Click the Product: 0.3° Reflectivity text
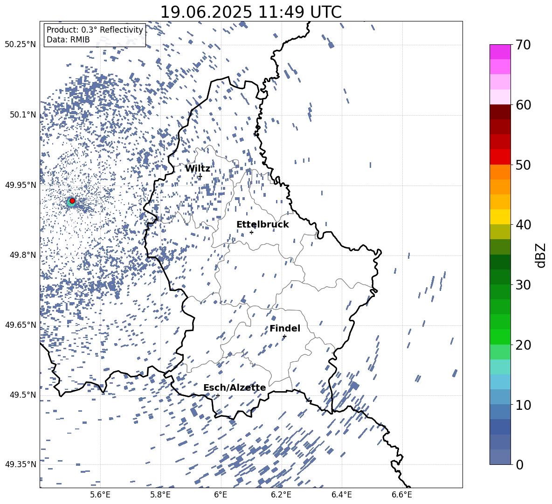552x504 pixels. [95, 30]
